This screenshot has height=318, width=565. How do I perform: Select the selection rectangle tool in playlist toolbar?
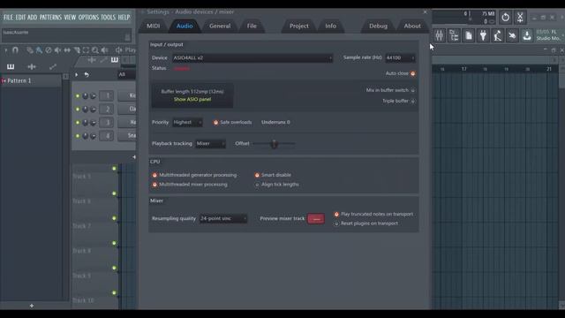coord(86,50)
